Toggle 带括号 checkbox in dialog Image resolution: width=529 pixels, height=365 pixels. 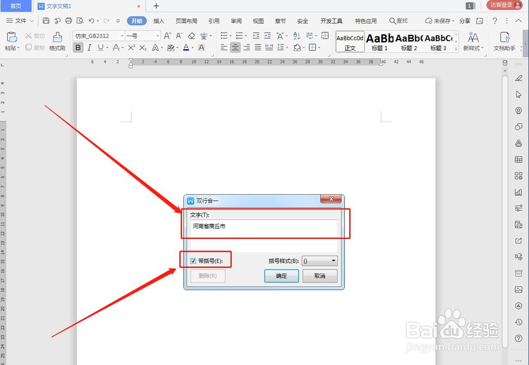point(193,261)
